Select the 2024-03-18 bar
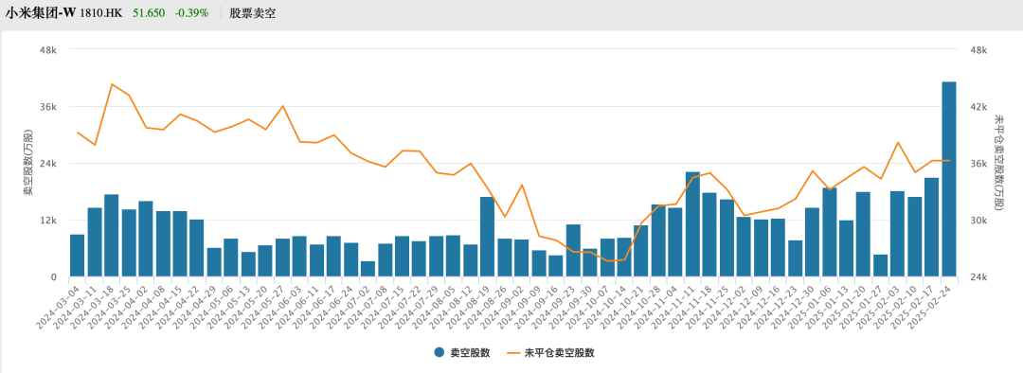The image size is (1023, 373). coord(112,236)
